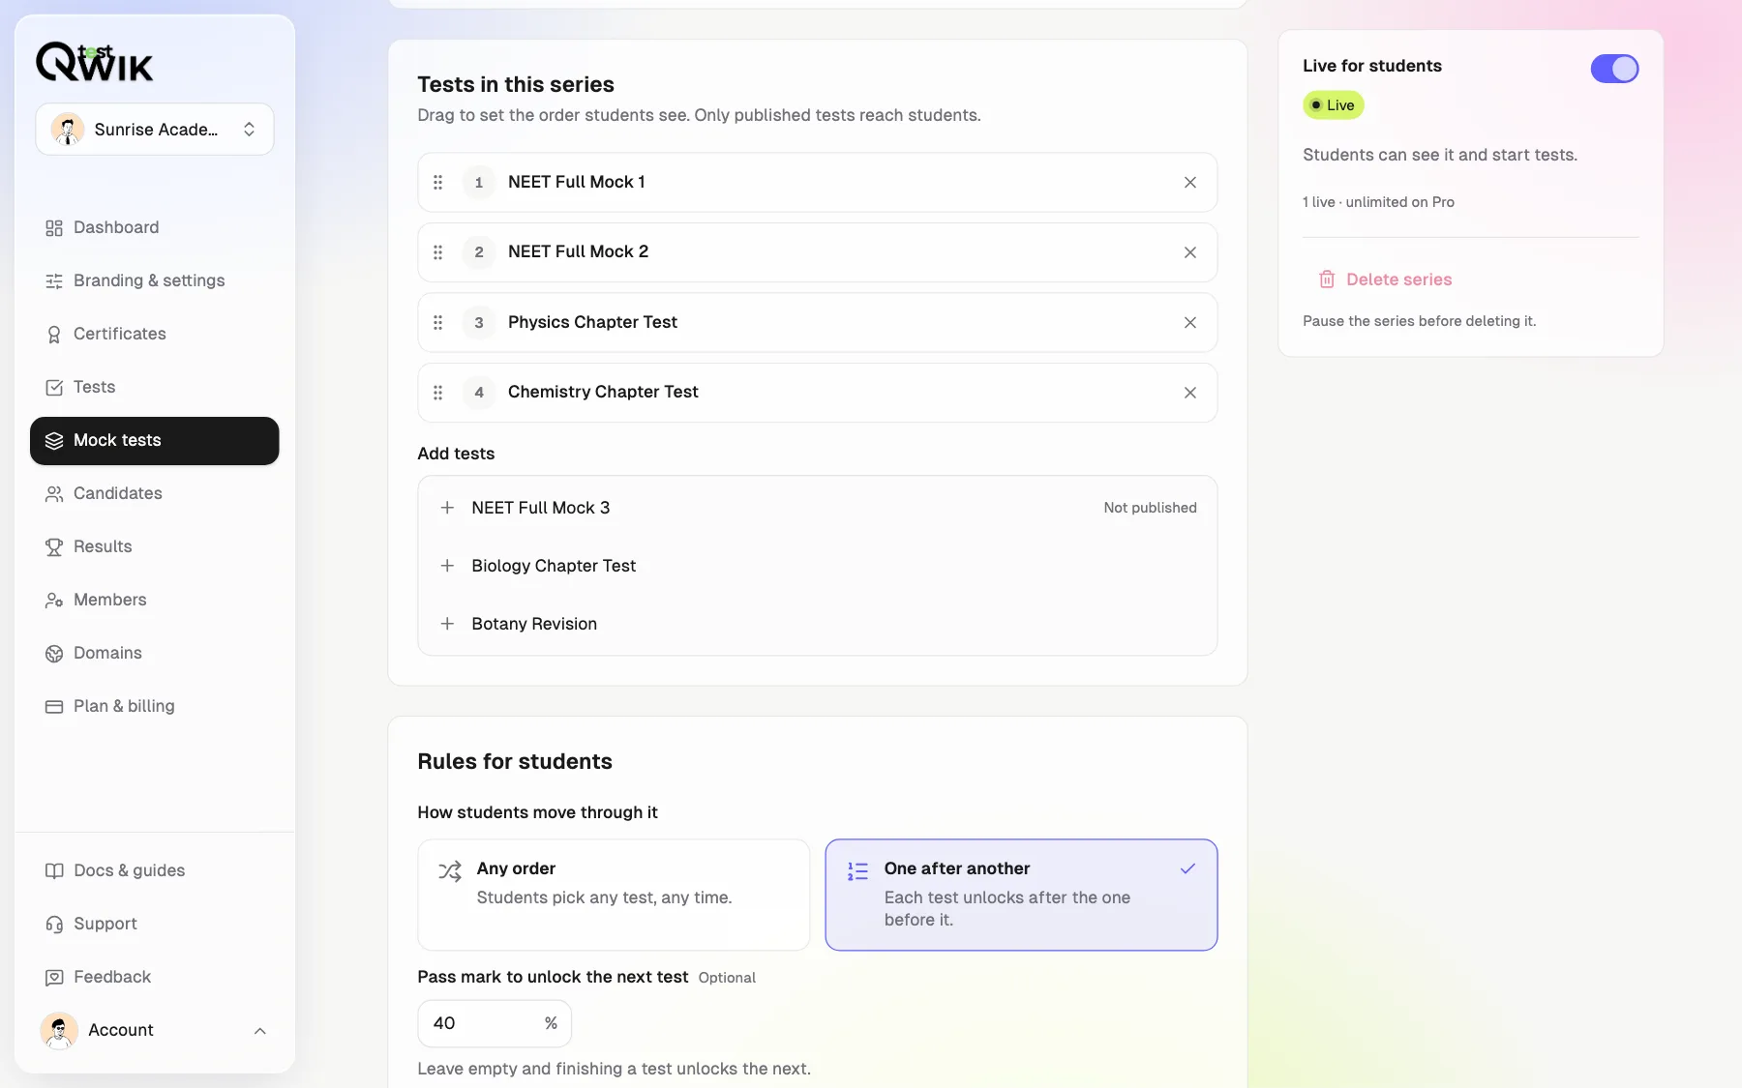Open the Feedback link

pos(155,978)
